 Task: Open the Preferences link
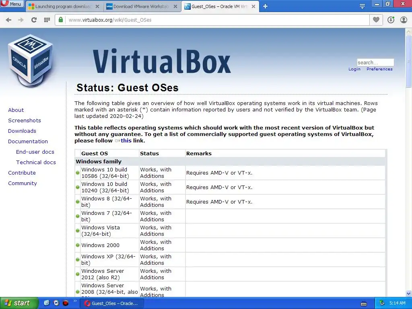click(379, 69)
